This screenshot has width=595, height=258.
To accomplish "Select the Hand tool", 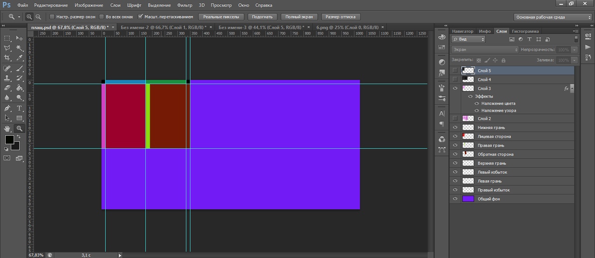I will click(7, 128).
